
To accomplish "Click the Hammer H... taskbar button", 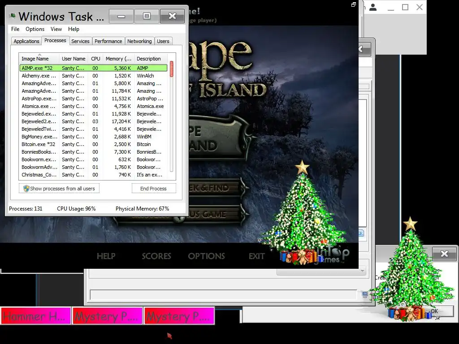I will (x=36, y=316).
